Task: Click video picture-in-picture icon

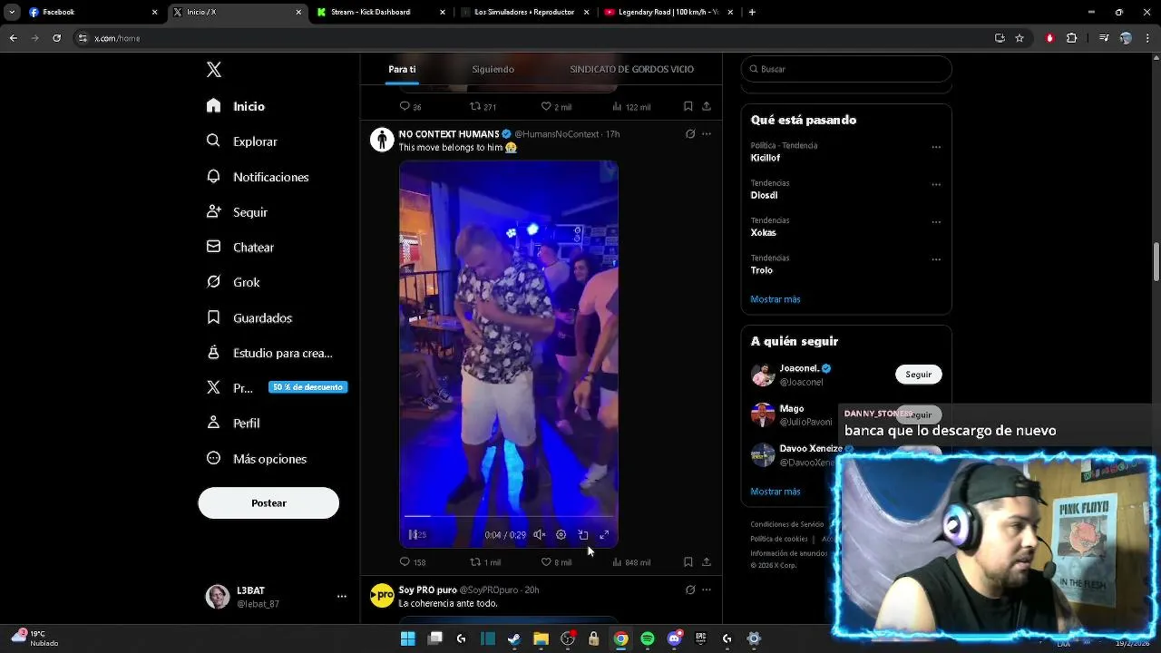Action: 583,535
